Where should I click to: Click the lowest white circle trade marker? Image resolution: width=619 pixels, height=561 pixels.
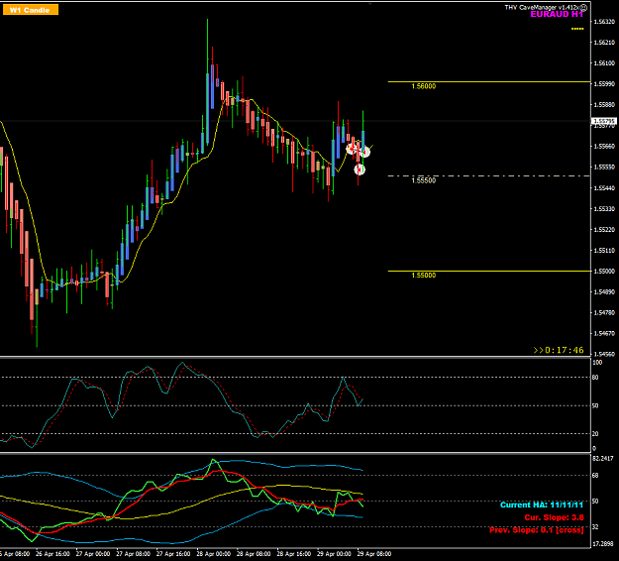pyautogui.click(x=360, y=169)
